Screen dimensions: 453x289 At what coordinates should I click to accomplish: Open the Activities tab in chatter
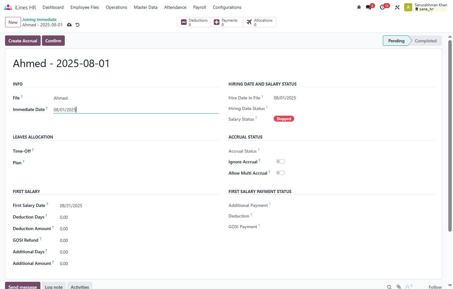80,286
